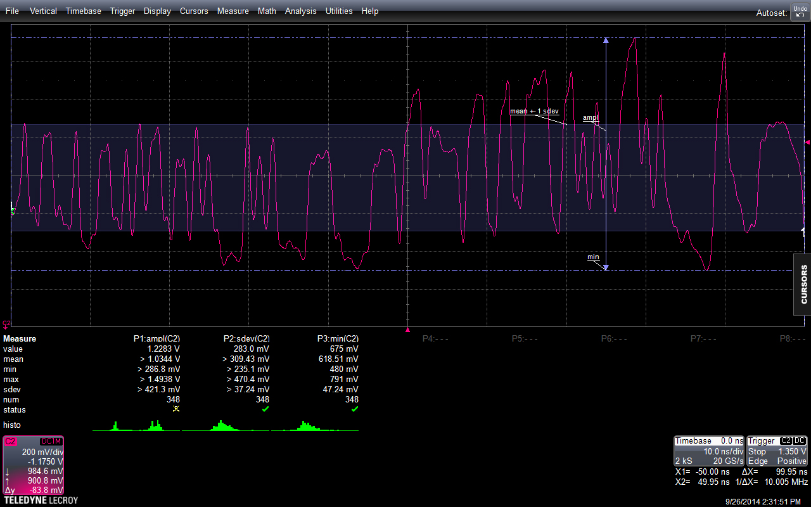The width and height of the screenshot is (811, 507).
Task: Open the C2 channel descriptor box
Action: pos(34,465)
